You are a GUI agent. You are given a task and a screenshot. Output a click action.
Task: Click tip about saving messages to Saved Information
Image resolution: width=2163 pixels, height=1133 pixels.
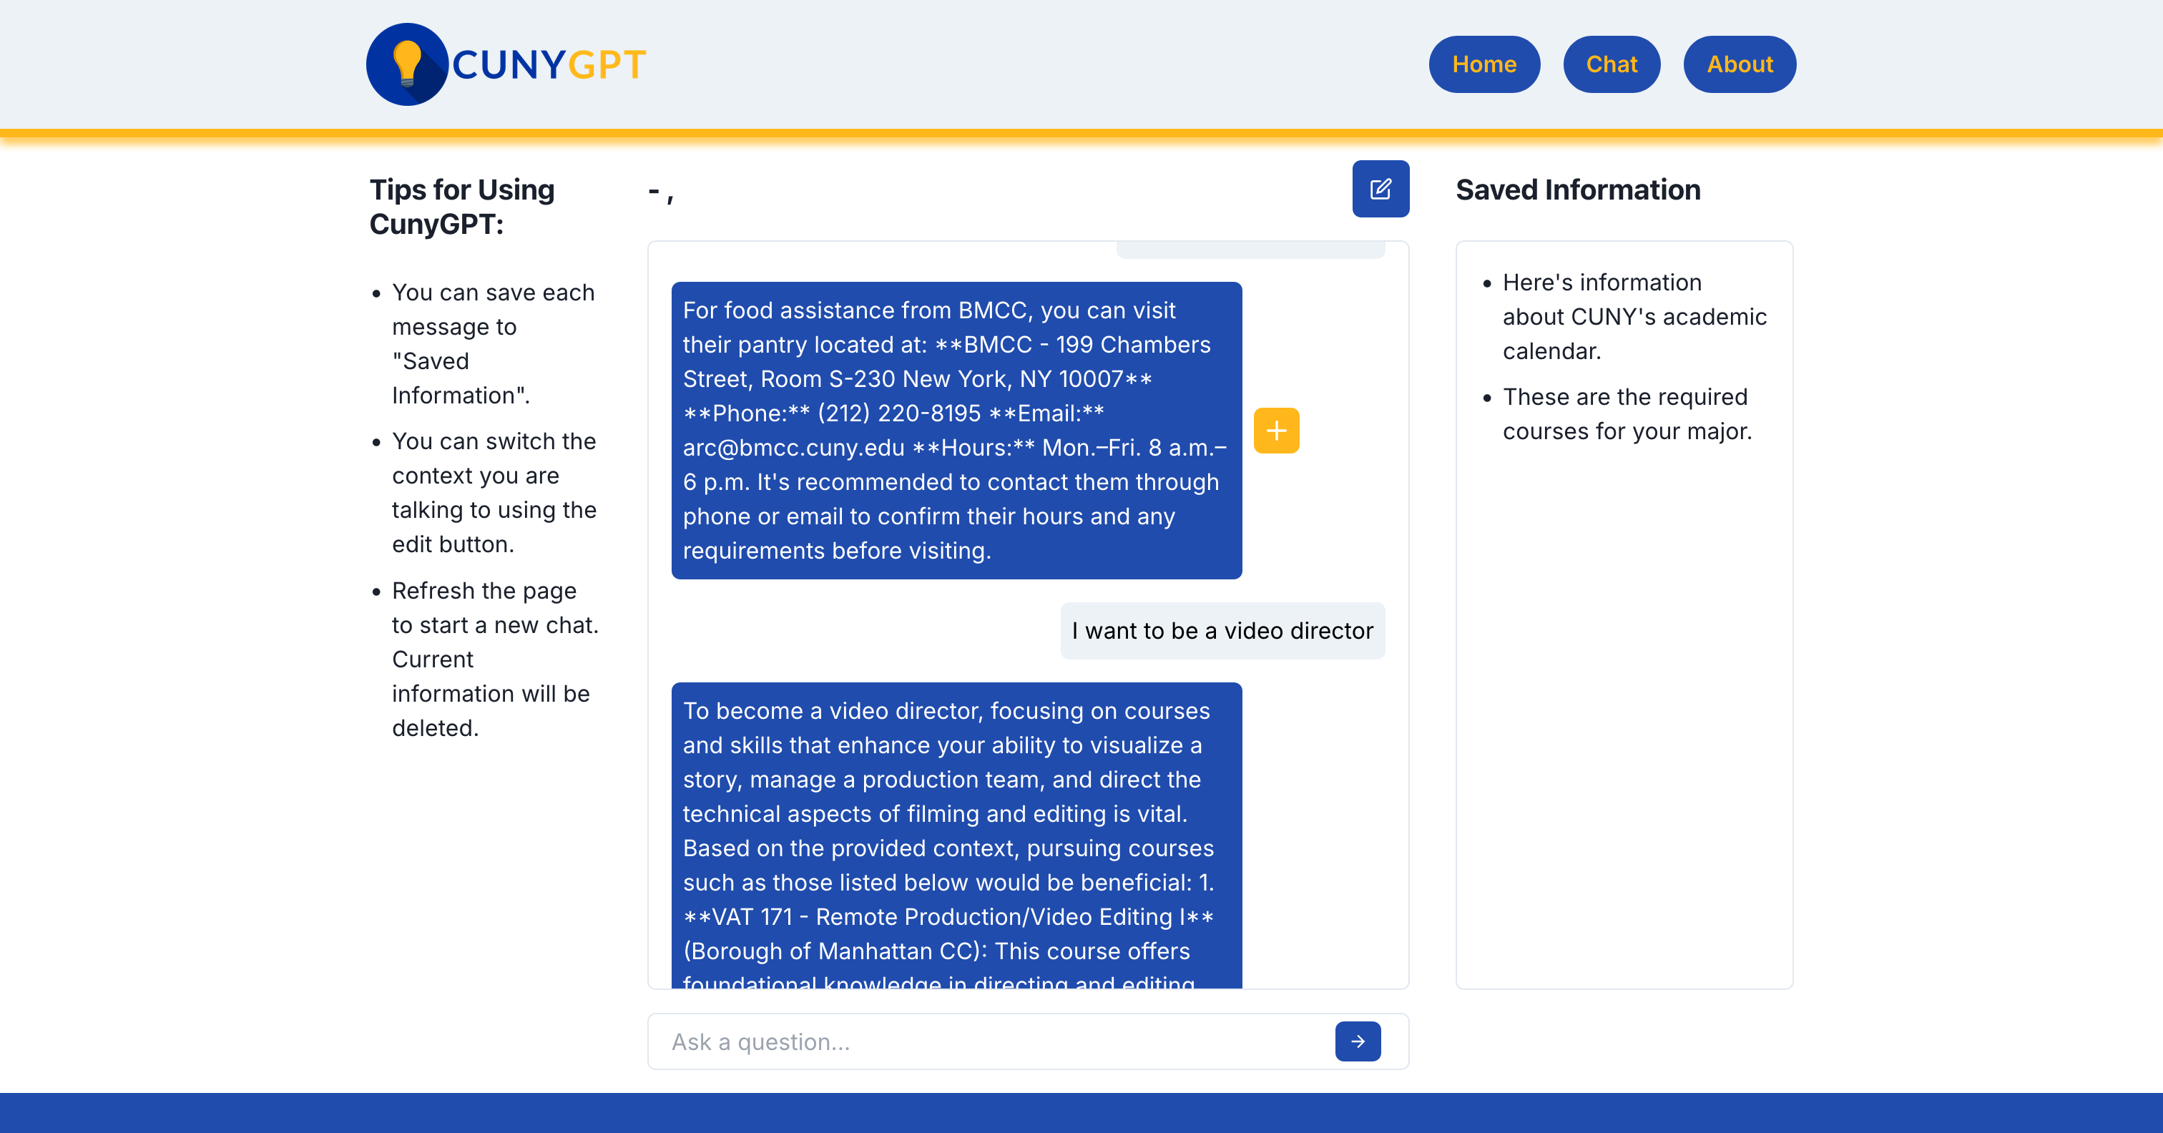coord(494,343)
